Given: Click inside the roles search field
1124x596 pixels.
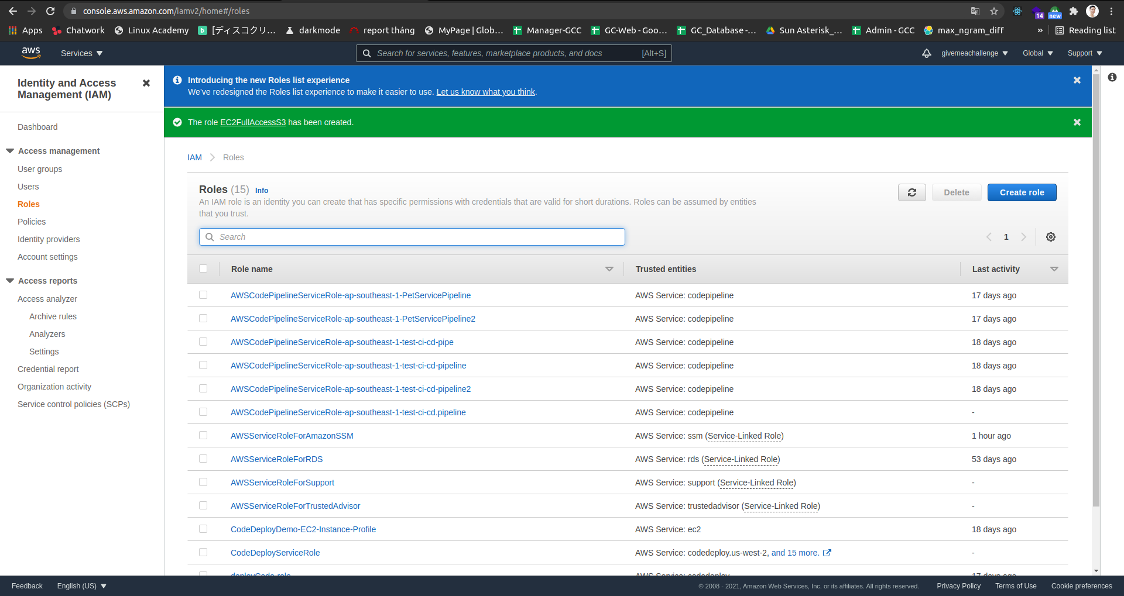Looking at the screenshot, I should coord(412,237).
